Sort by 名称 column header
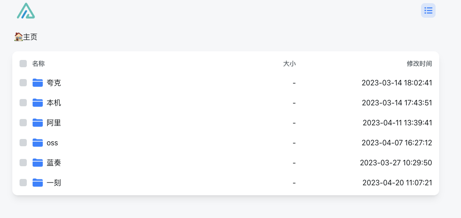Image resolution: width=461 pixels, height=218 pixels. 39,64
